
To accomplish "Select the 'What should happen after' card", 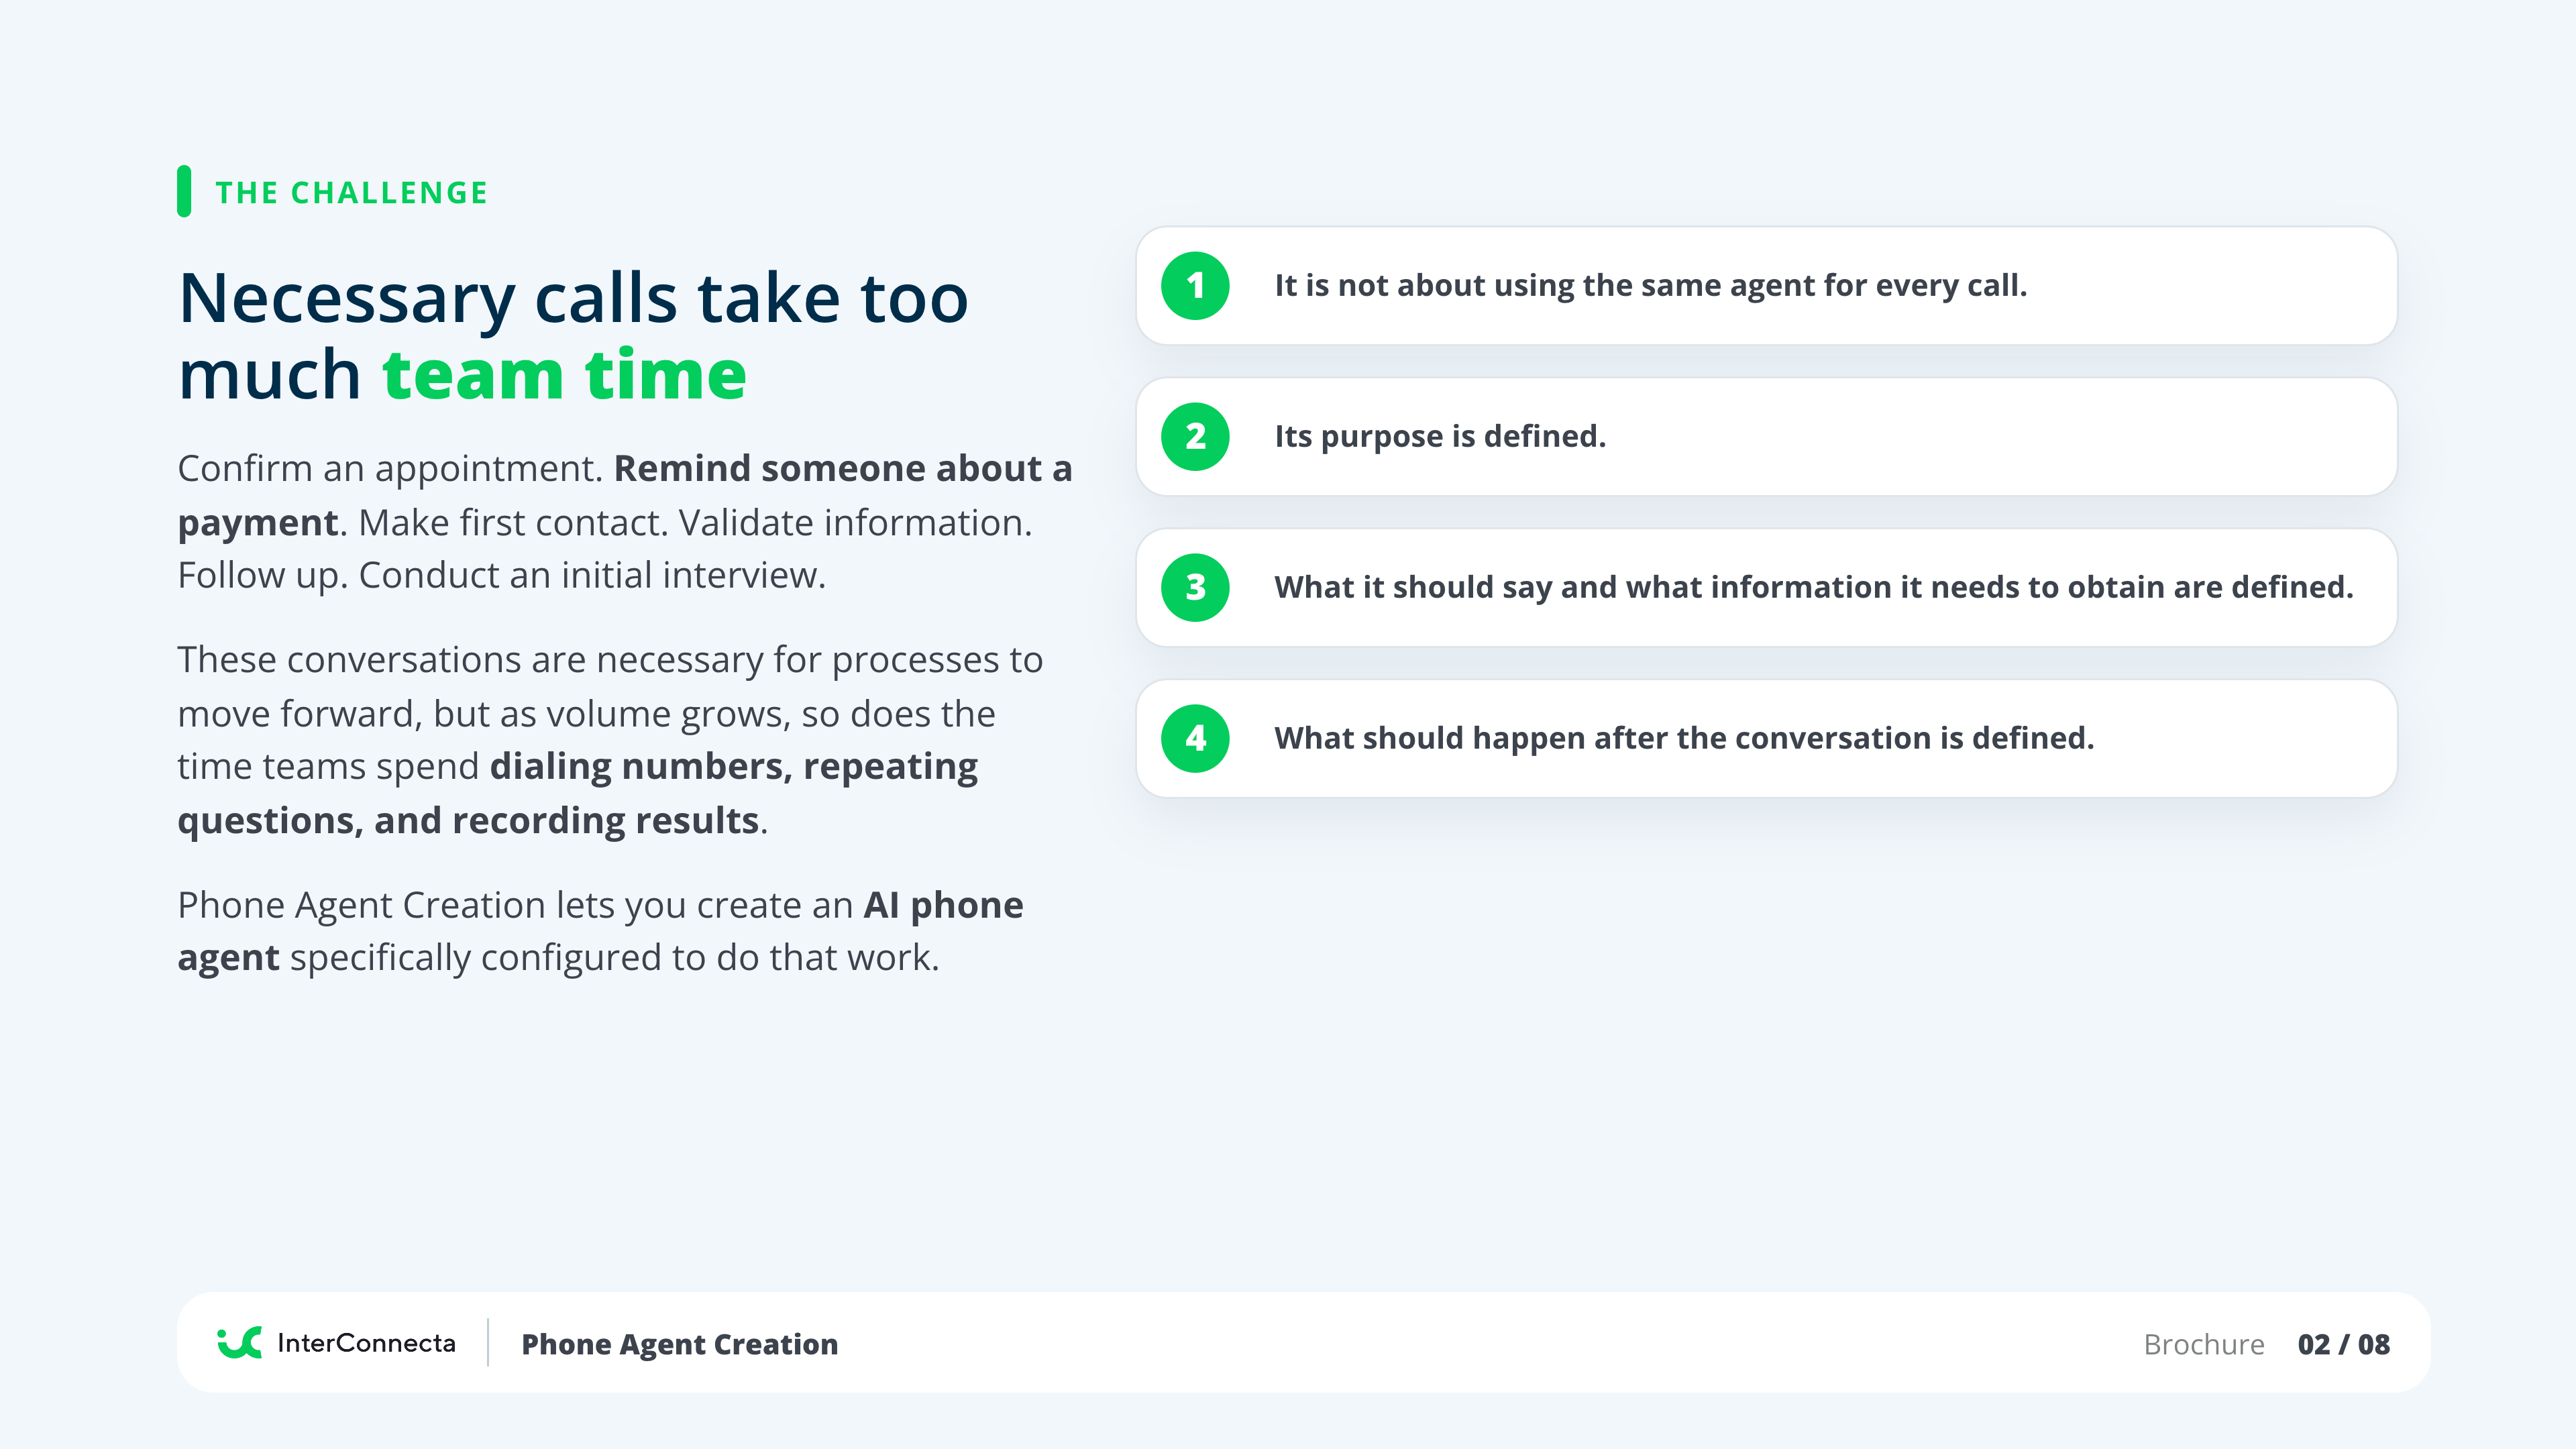I will [1766, 739].
